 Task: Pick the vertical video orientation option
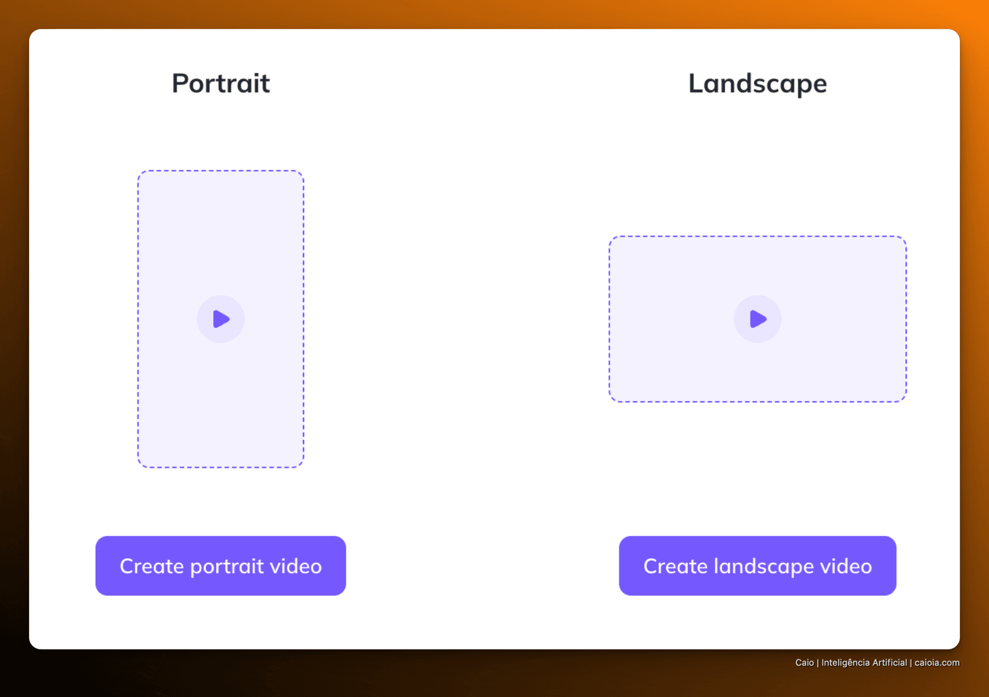pos(221,319)
